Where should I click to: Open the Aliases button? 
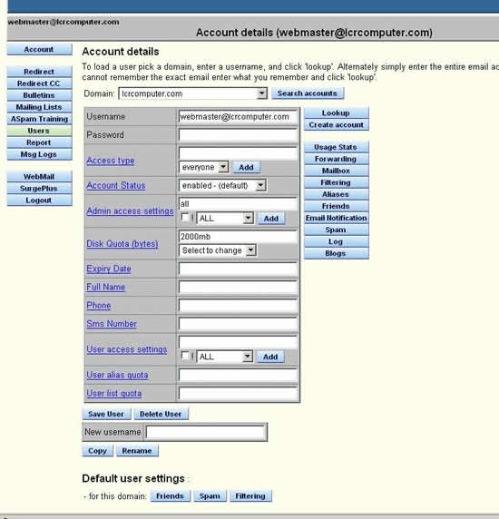click(337, 194)
